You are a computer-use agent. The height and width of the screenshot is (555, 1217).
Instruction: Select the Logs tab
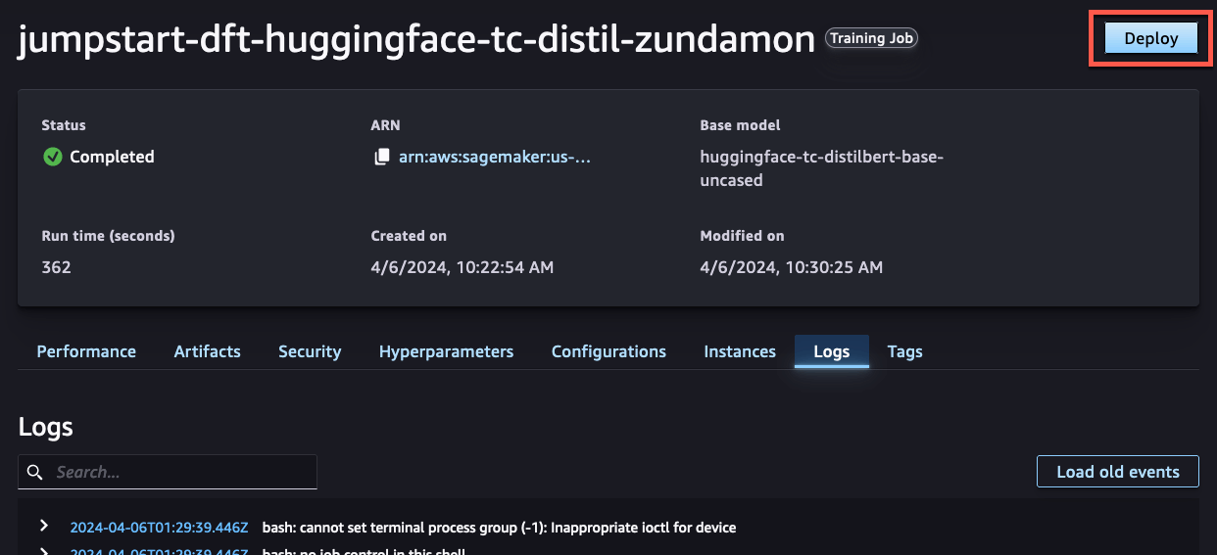click(831, 351)
